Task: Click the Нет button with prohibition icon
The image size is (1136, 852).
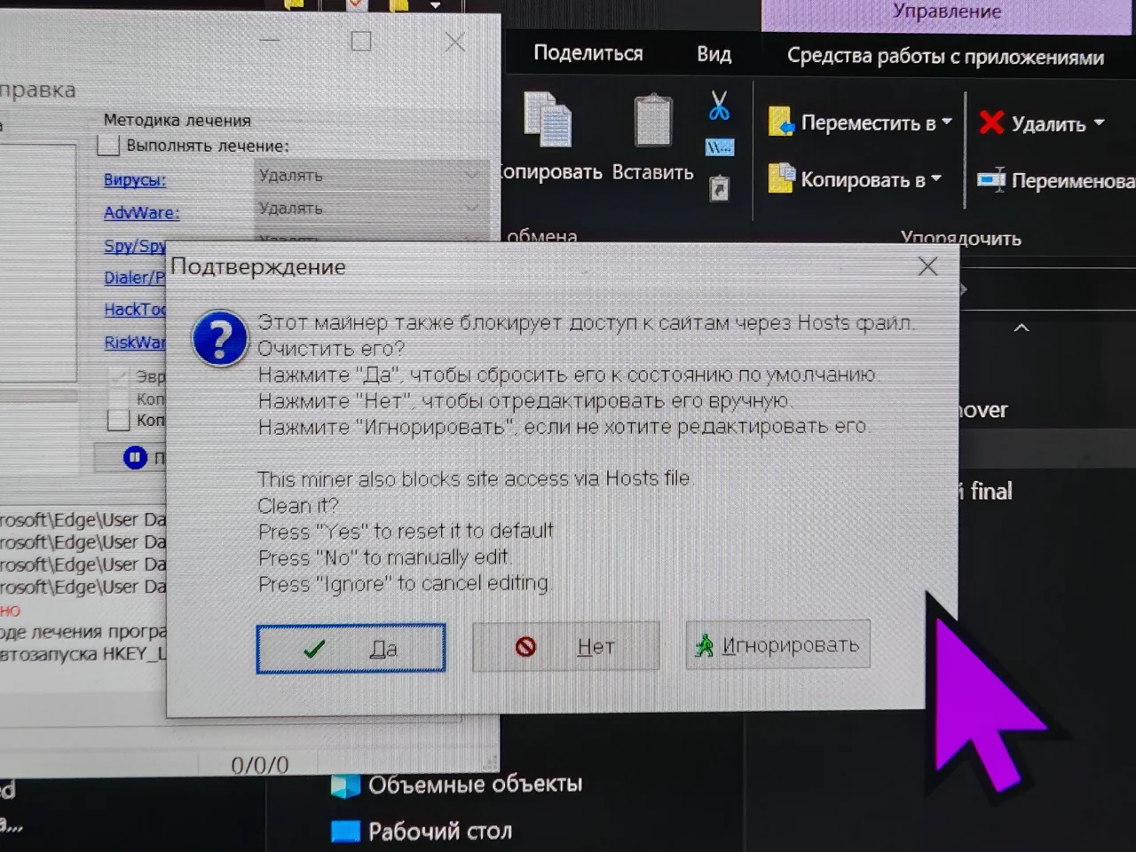Action: [566, 646]
